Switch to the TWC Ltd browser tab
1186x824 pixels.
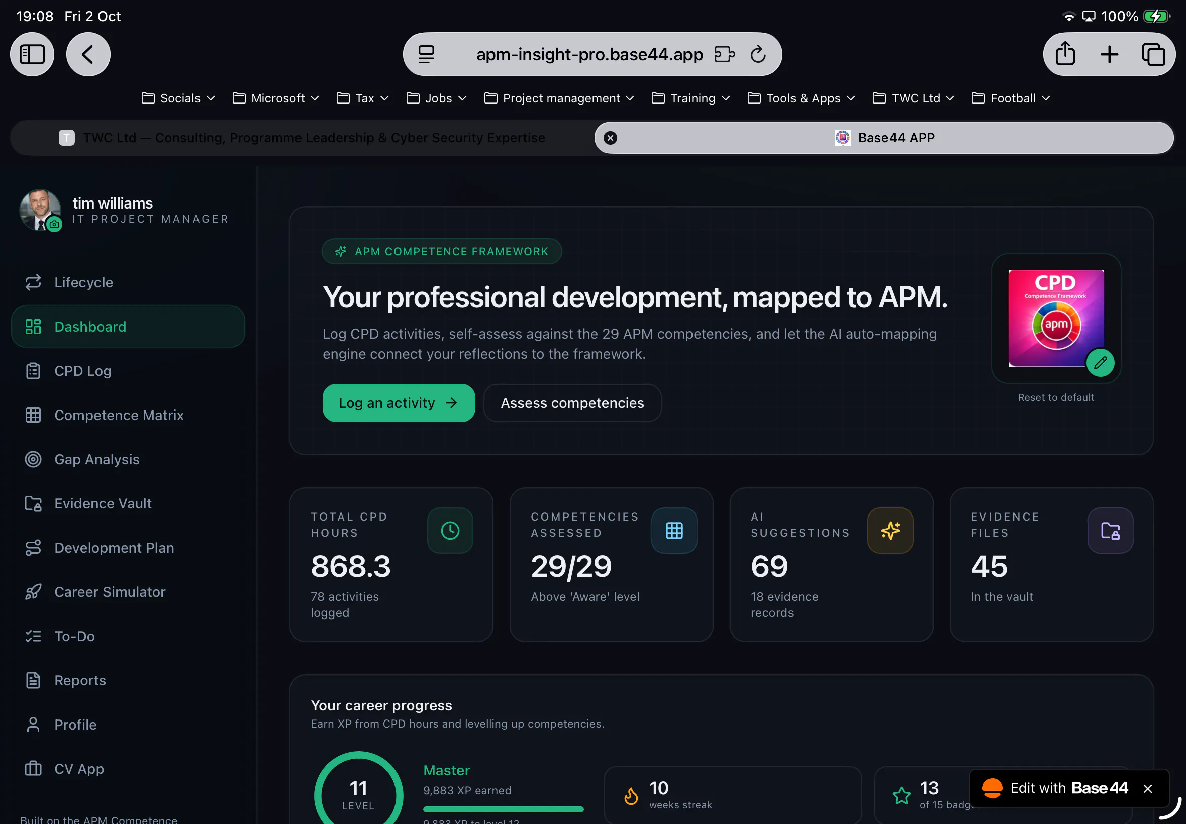[x=302, y=138]
